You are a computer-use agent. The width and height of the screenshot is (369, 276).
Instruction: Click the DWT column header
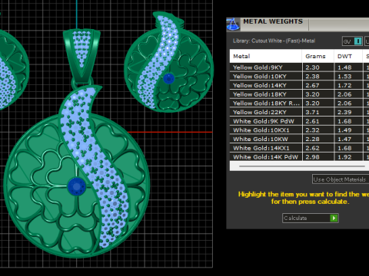point(348,56)
